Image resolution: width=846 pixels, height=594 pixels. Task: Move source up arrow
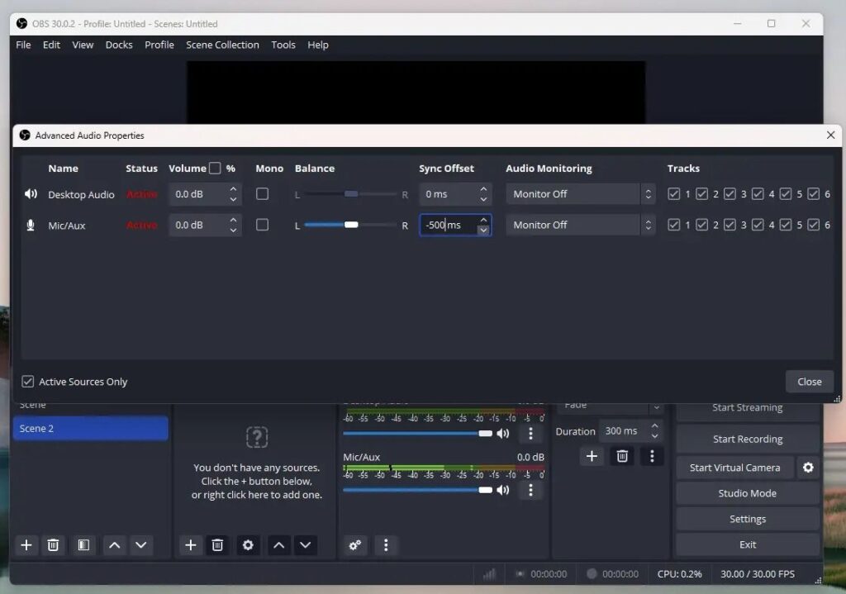pos(279,545)
